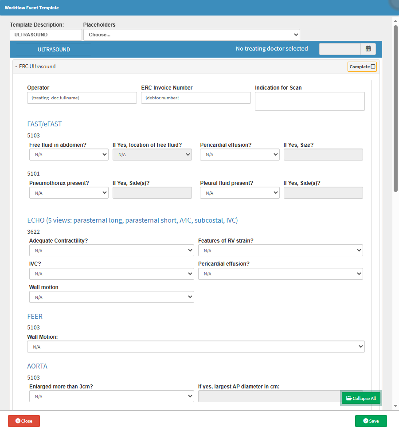Expand the FEER Wall Motion dropdown
The height and width of the screenshot is (431, 399).
196,347
